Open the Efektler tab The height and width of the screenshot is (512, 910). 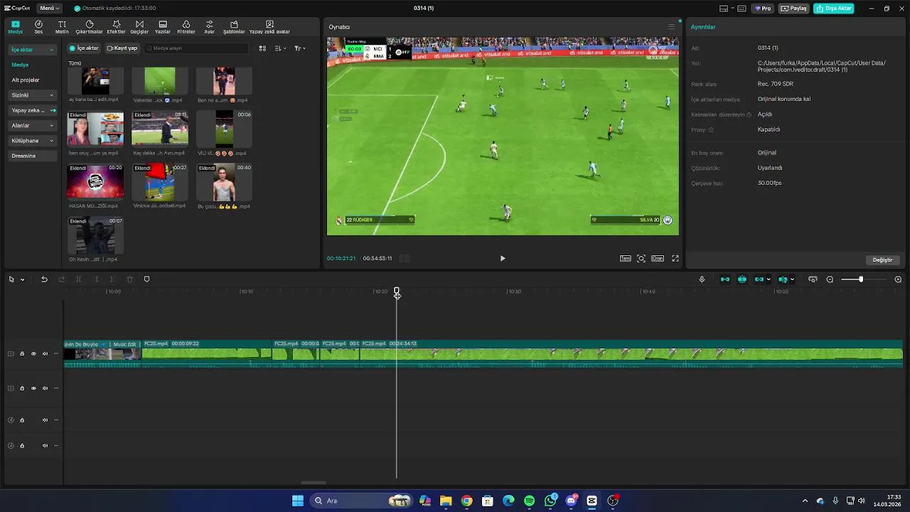(x=116, y=27)
